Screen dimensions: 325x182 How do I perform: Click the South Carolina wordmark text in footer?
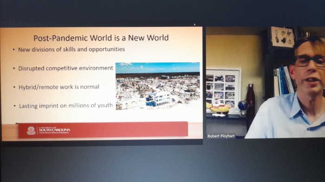(x=54, y=130)
